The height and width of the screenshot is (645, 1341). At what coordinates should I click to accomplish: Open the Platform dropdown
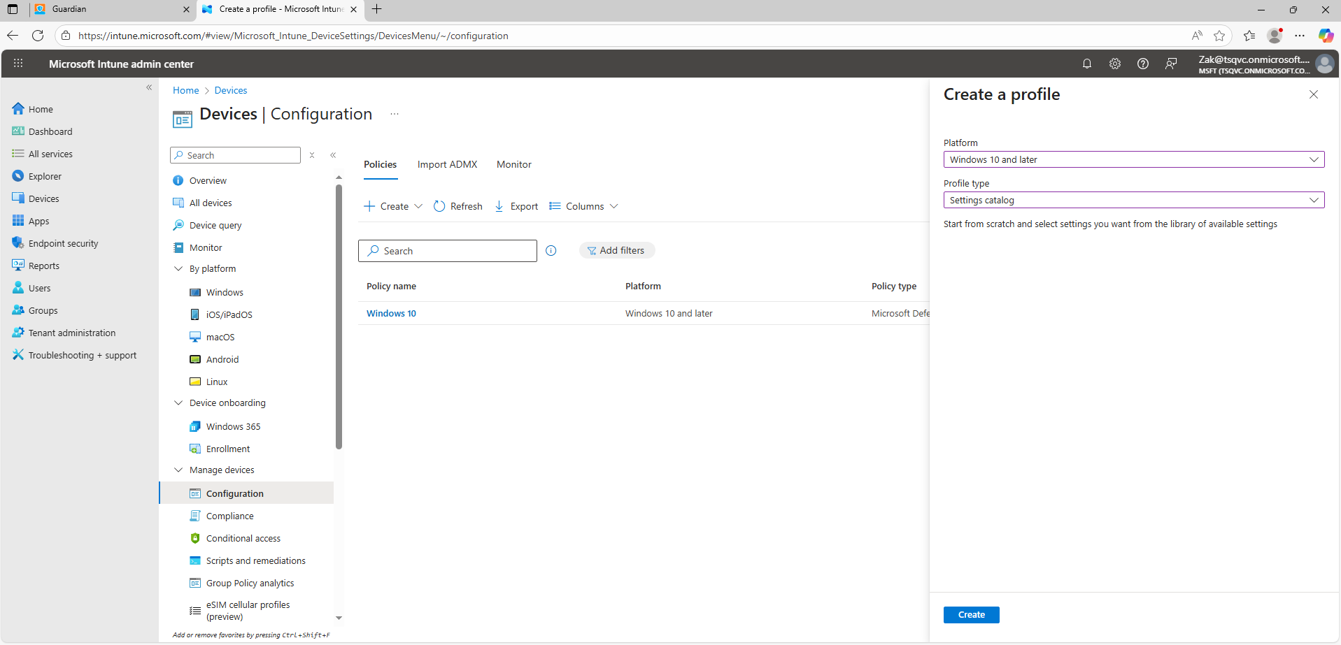coord(1133,159)
